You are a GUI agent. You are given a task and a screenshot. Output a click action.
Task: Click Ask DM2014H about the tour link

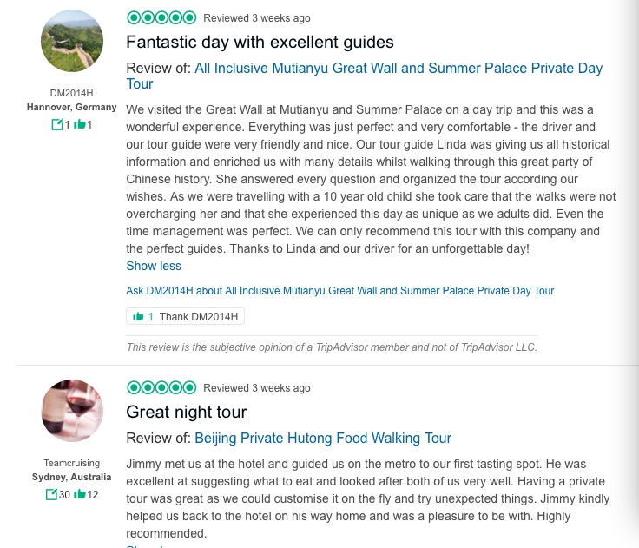point(339,291)
